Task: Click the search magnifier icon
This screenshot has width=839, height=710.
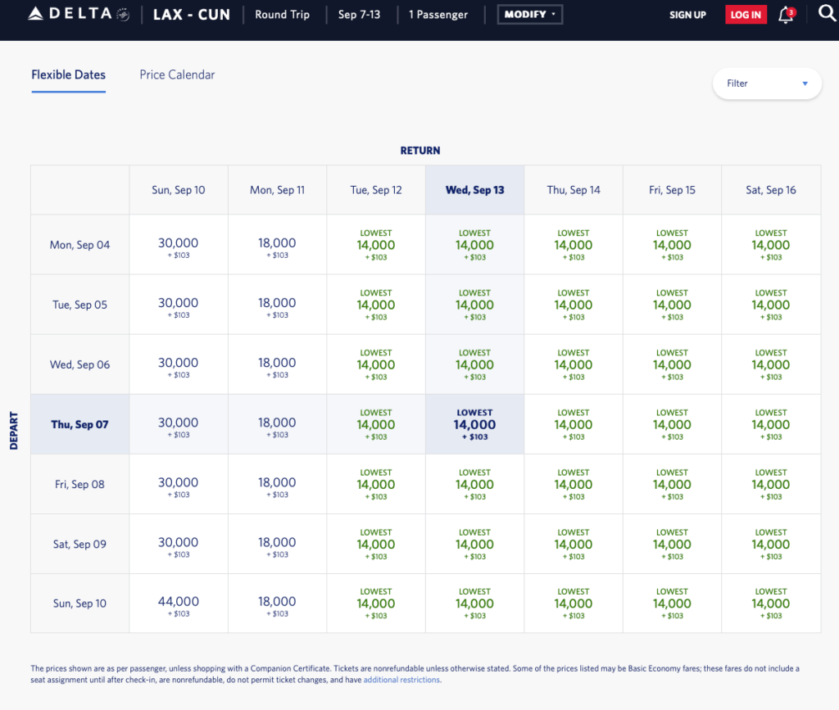Action: 826,14
